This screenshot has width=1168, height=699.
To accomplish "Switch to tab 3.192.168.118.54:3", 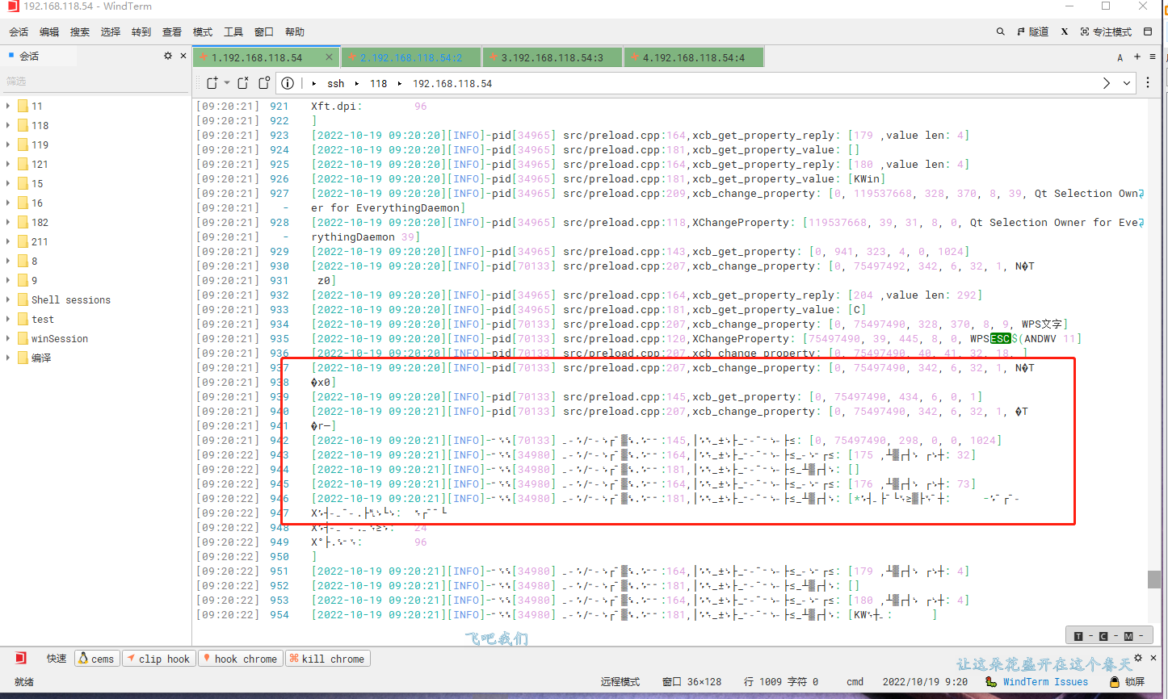I will 552,57.
